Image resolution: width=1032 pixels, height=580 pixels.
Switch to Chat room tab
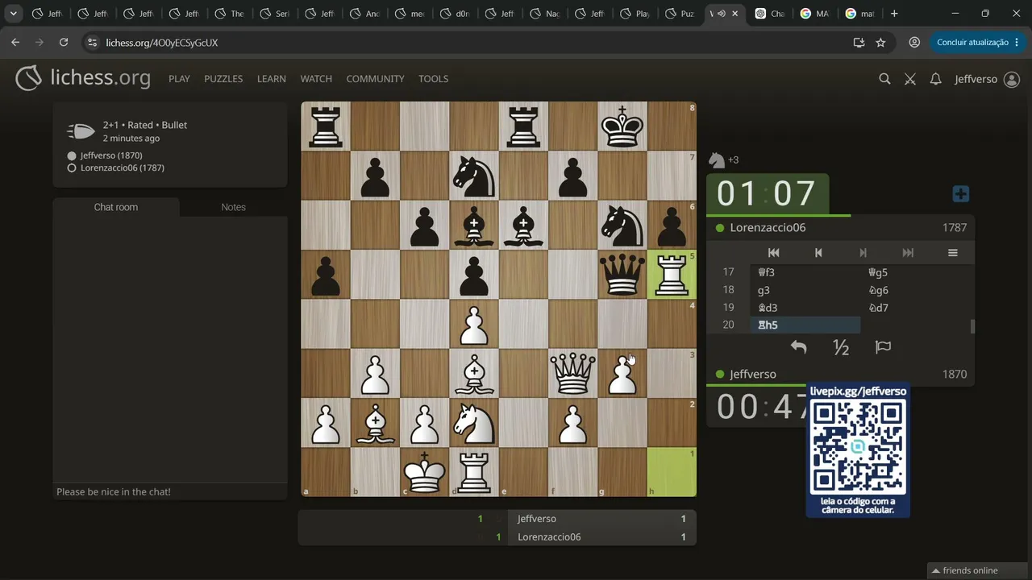click(116, 207)
